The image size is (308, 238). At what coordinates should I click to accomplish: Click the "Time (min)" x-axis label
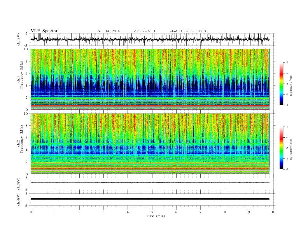156,216
